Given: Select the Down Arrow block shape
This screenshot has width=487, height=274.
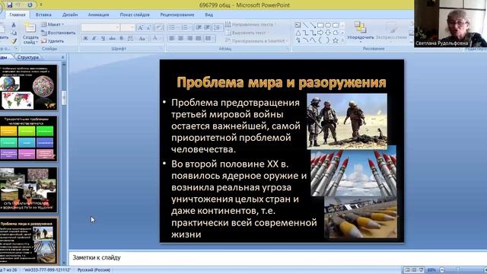Looking at the screenshot, I should tap(328, 33).
